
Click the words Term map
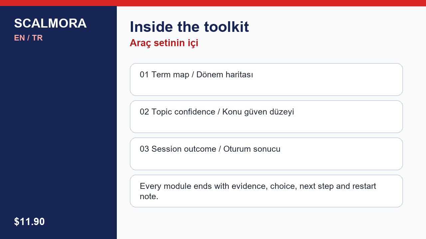(x=170, y=75)
